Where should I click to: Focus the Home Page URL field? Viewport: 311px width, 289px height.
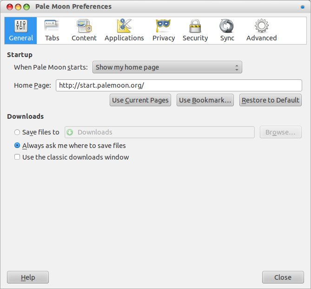[179, 85]
